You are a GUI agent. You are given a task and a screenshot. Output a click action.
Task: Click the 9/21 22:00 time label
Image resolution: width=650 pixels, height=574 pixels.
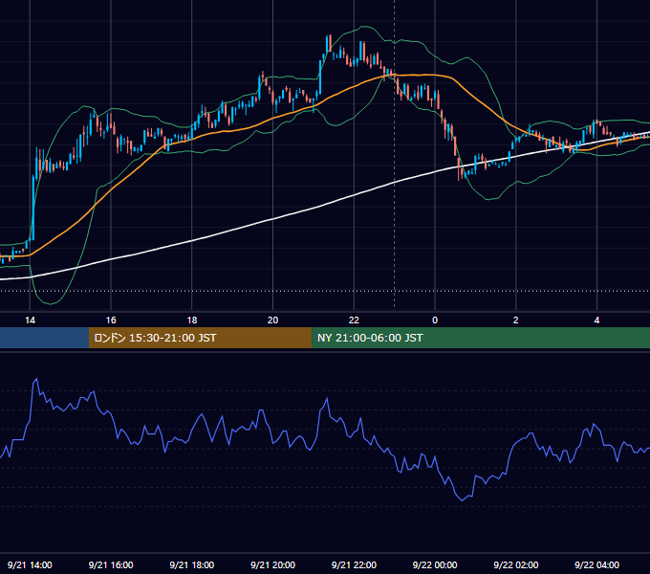click(x=354, y=564)
